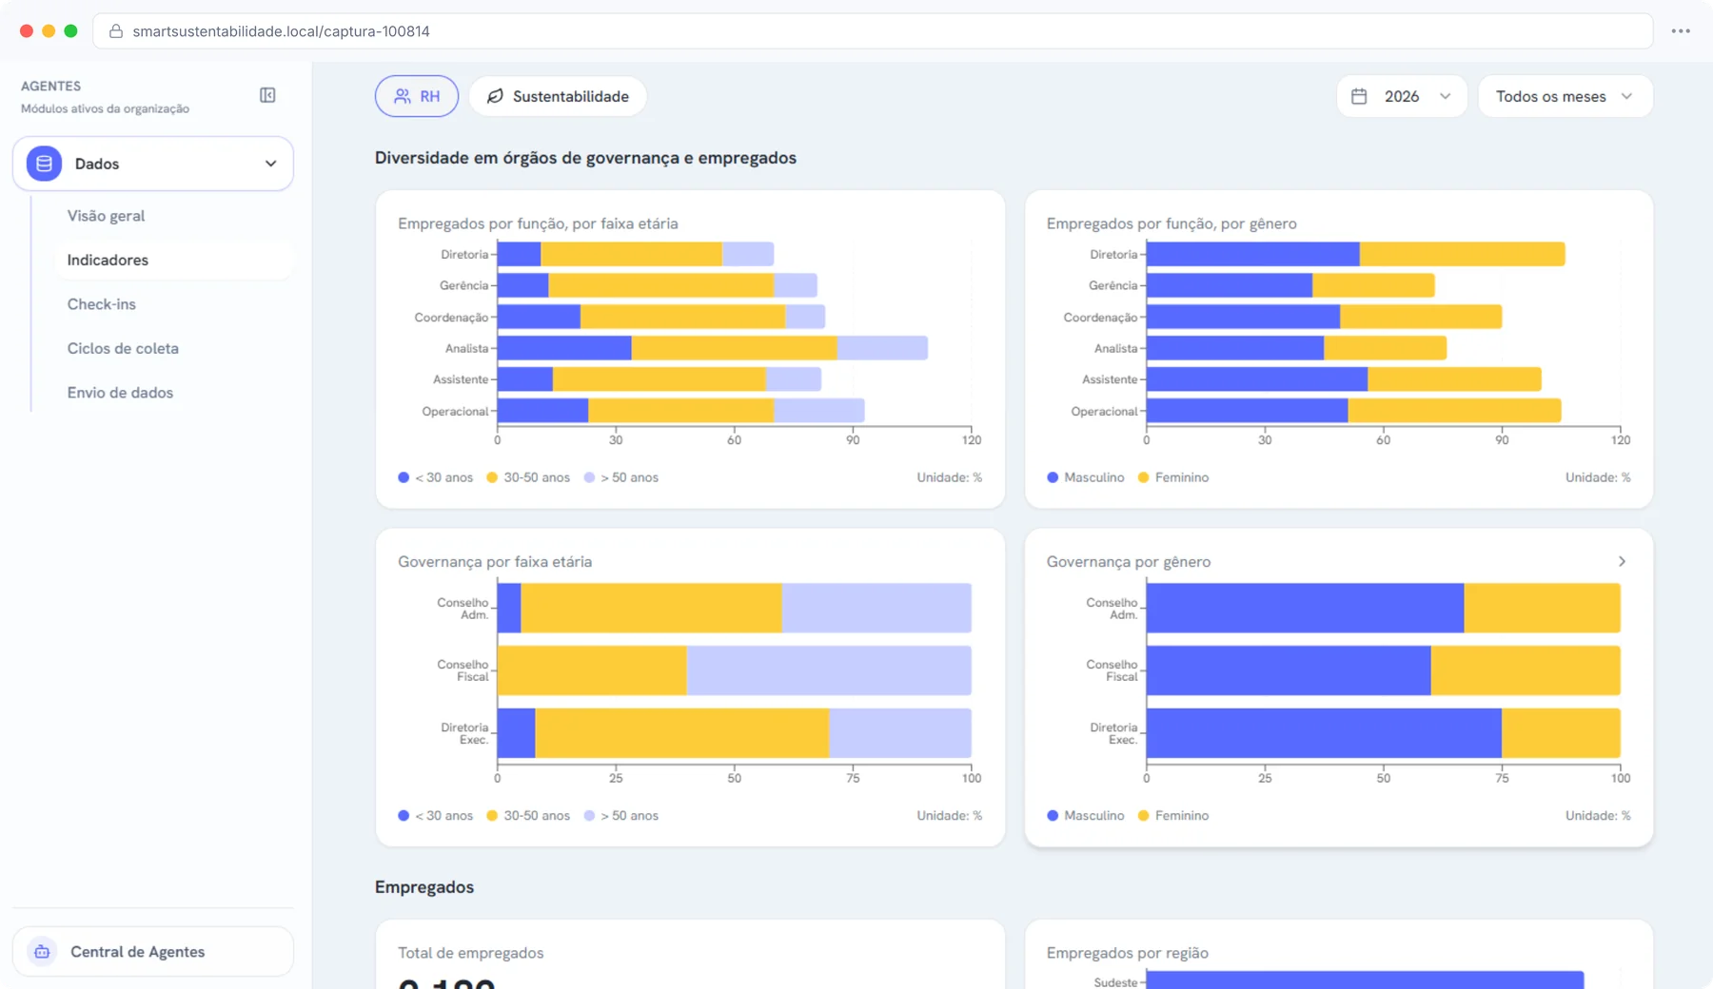The image size is (1713, 989).
Task: Expand the Dados module chevron
Action: pos(270,164)
